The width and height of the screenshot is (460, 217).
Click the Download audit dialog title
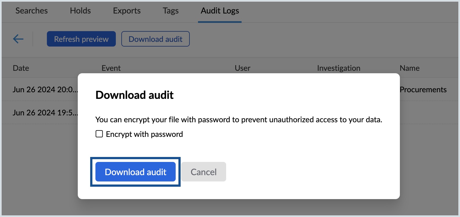(x=135, y=95)
